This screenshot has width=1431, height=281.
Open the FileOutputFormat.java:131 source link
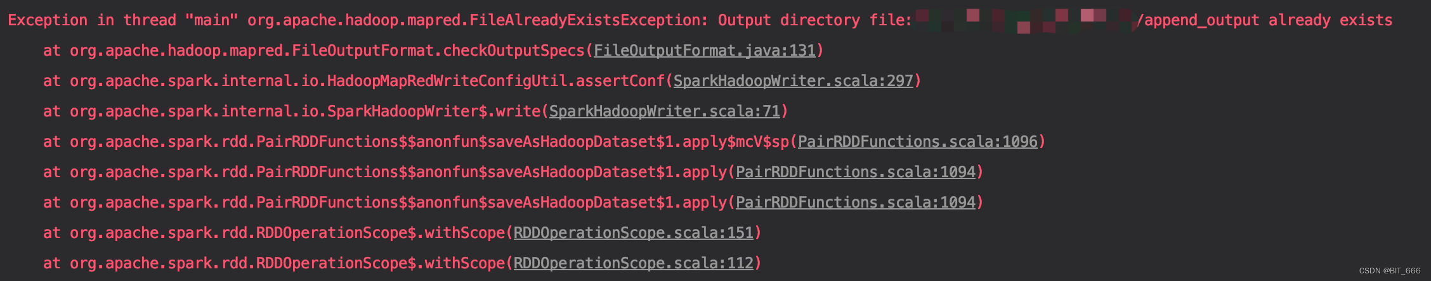[704, 51]
